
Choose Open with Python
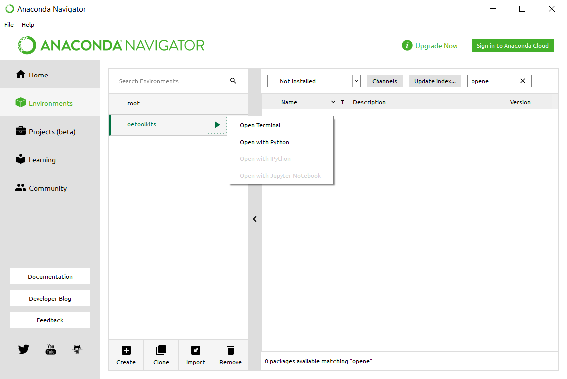(280, 142)
